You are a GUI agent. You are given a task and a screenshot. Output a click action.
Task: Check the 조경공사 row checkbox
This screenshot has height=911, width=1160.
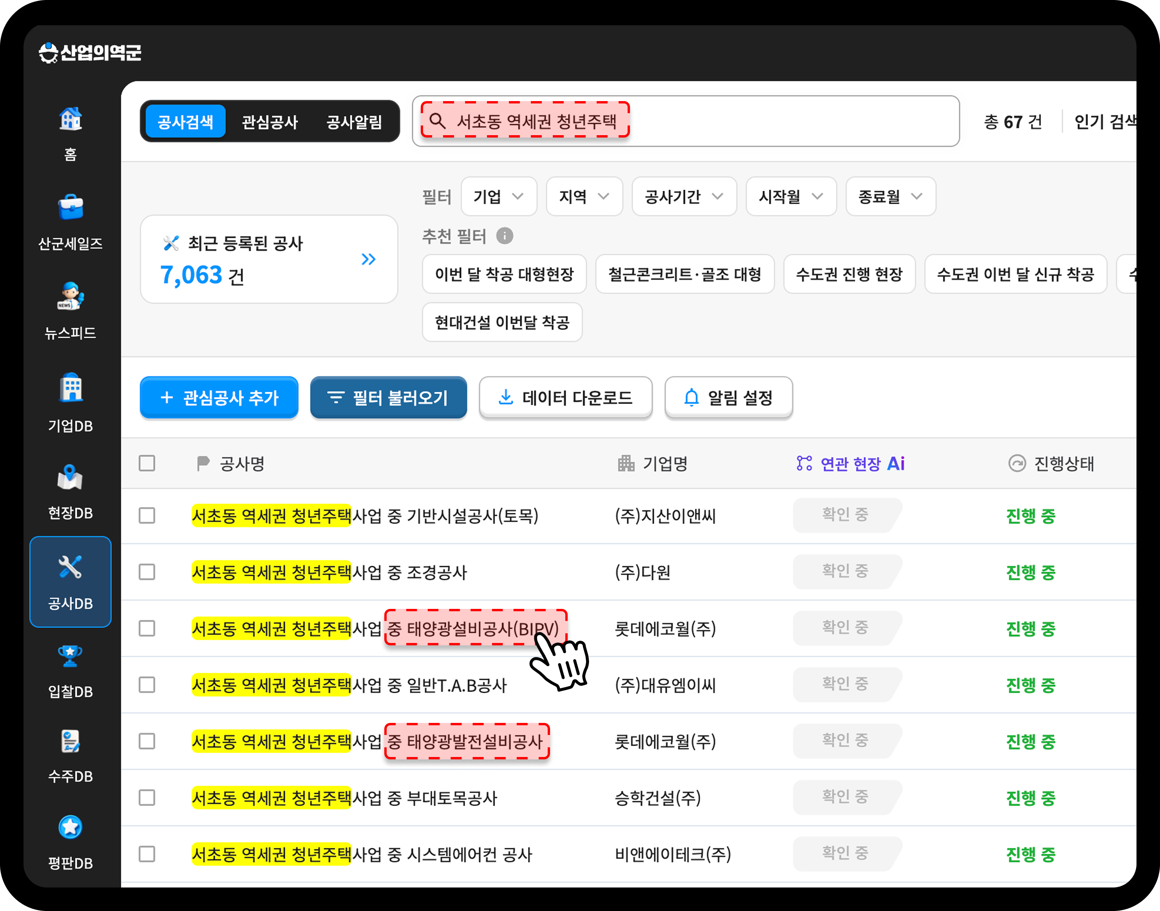coord(147,572)
